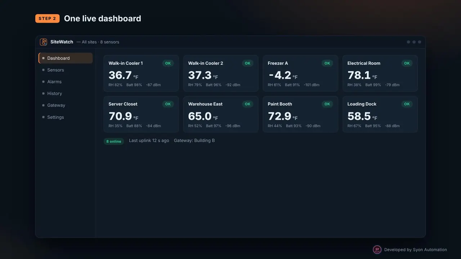The height and width of the screenshot is (259, 461).
Task: Click the 58.5 °F temperature reading
Action: coord(362,116)
